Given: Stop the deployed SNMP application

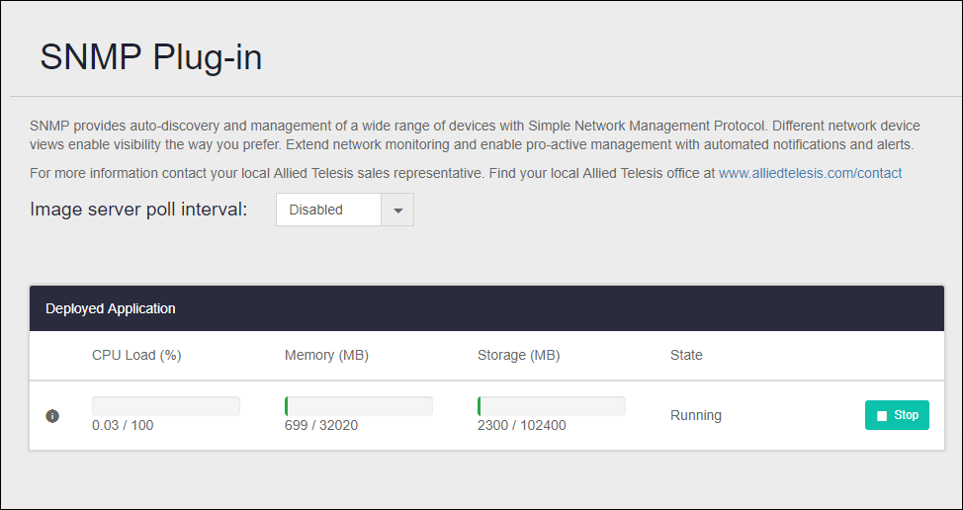Looking at the screenshot, I should point(897,415).
